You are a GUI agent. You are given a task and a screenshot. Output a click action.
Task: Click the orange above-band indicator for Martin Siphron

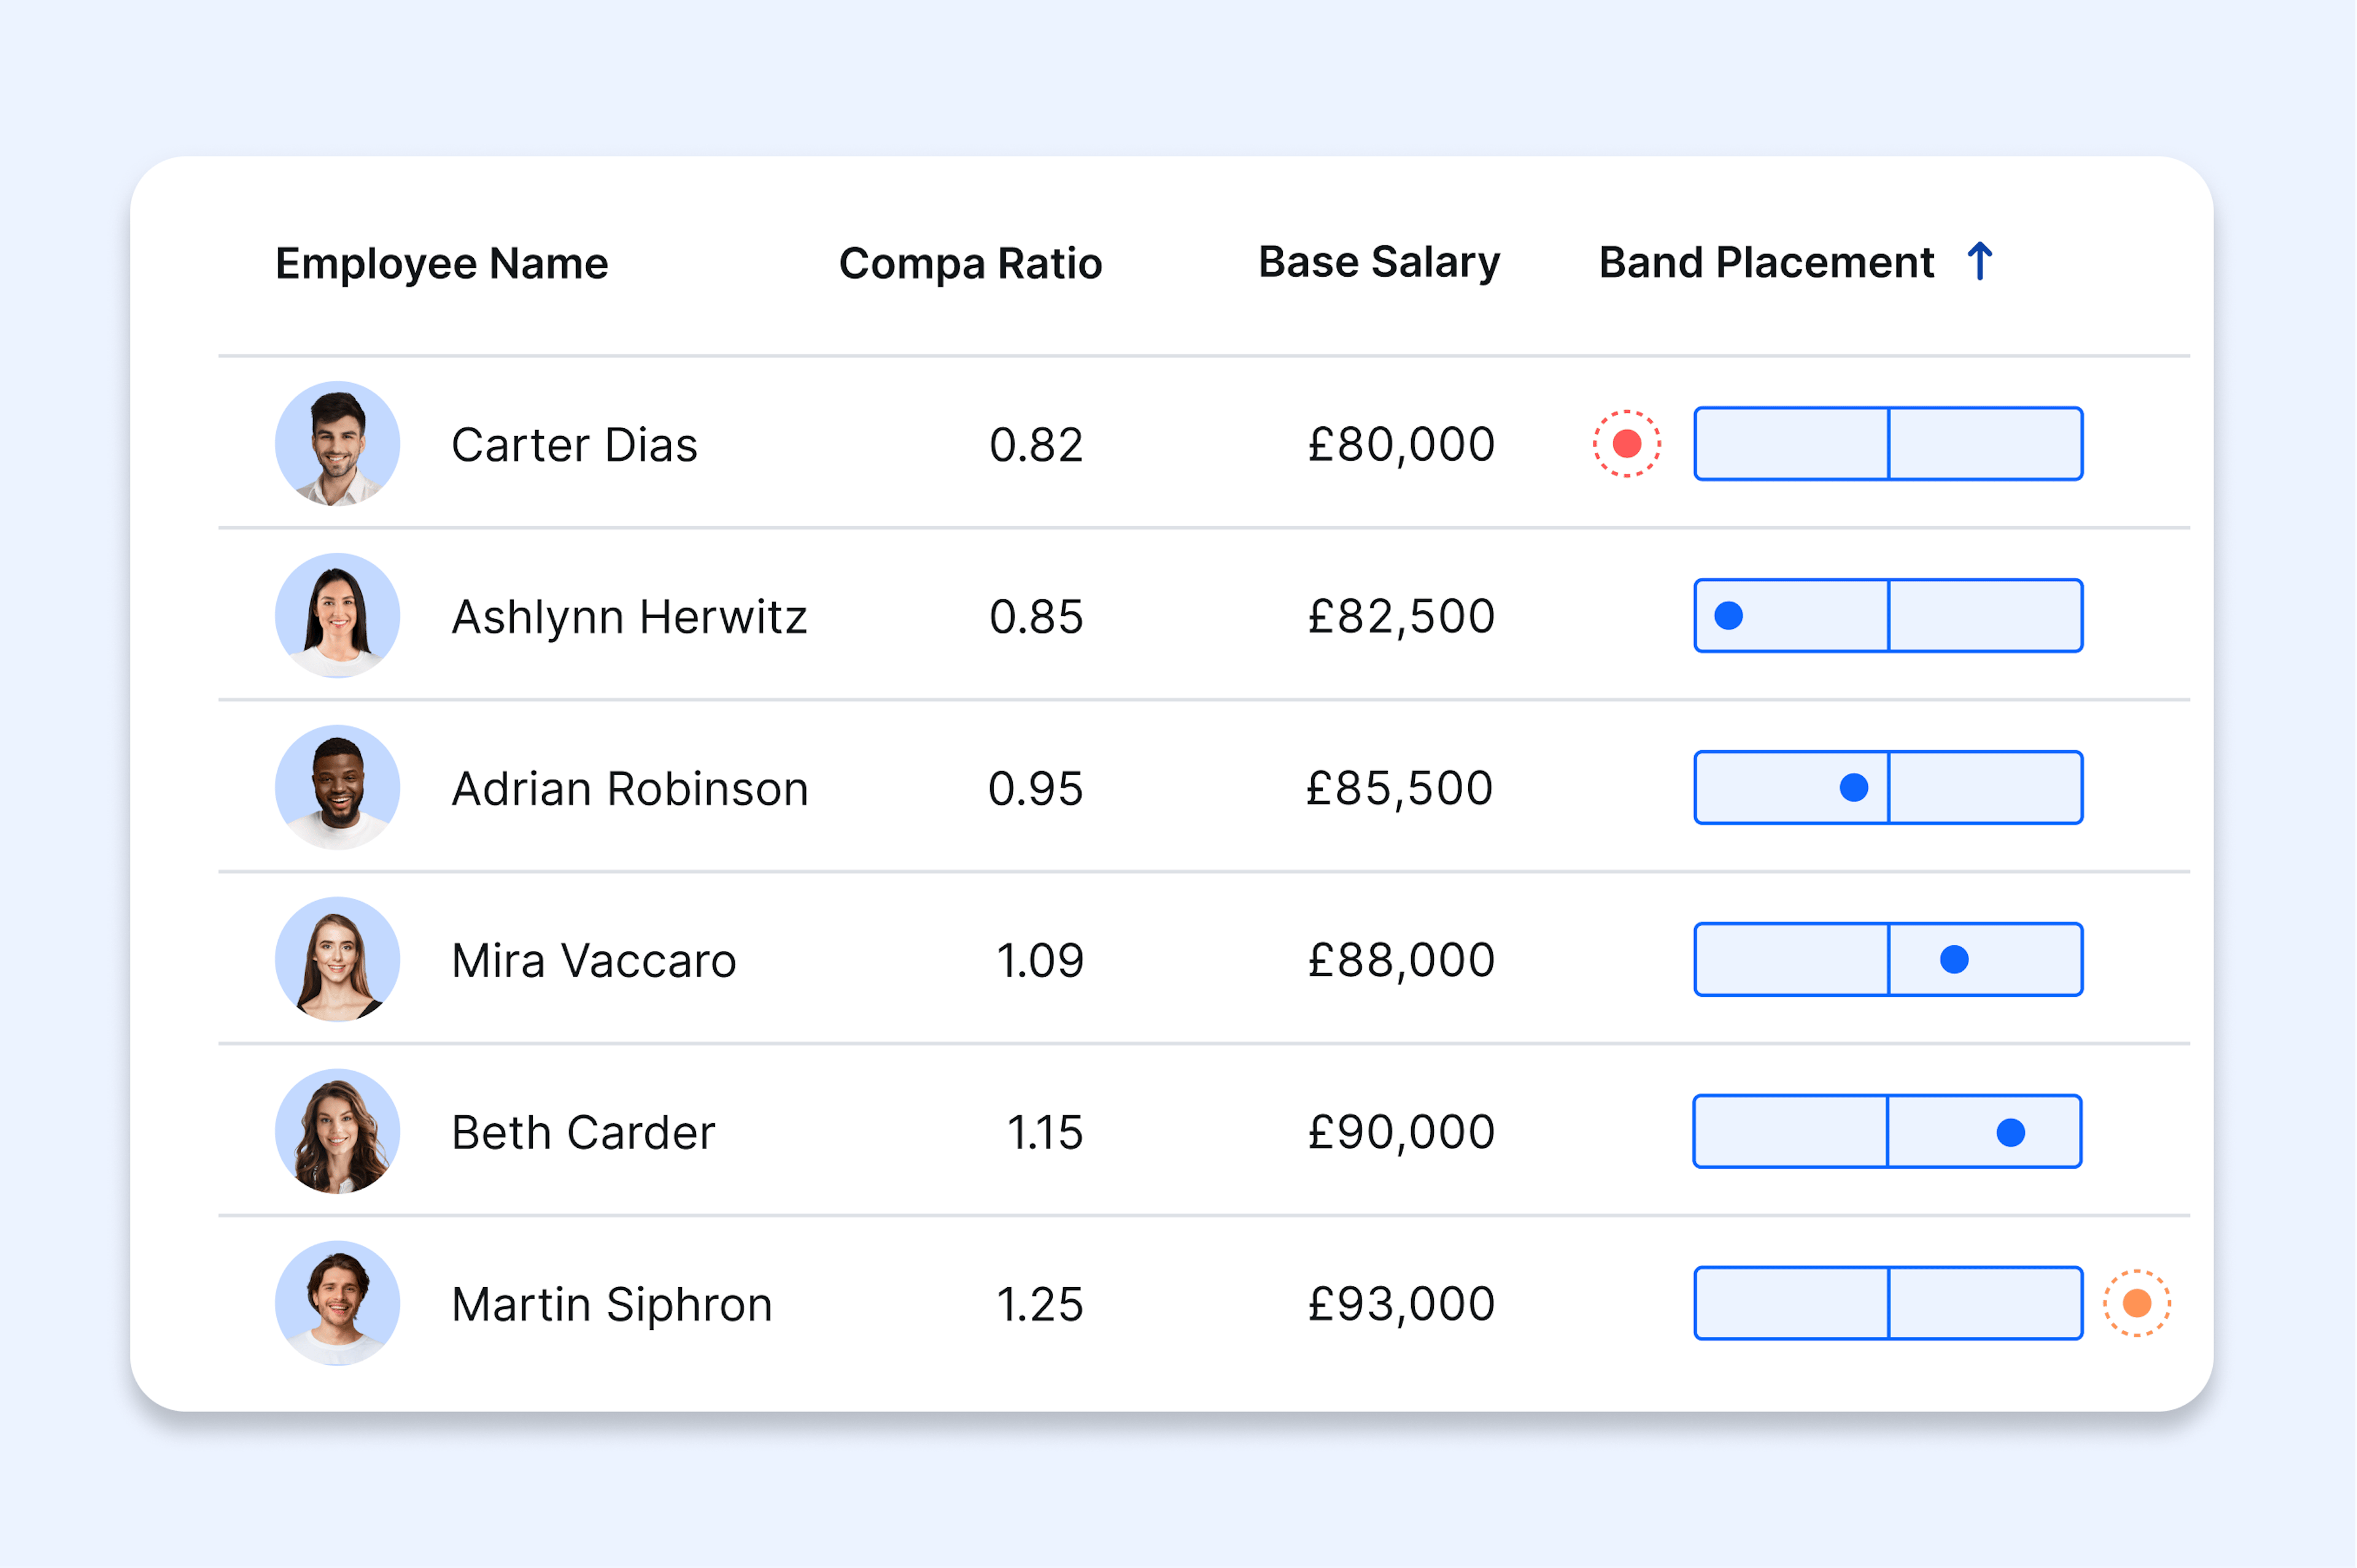click(x=2138, y=1303)
